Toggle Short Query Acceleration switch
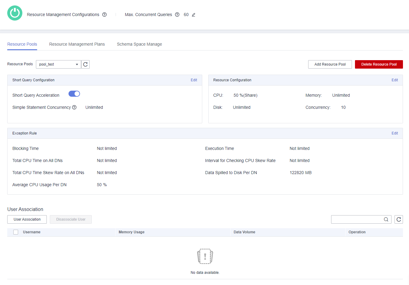 74,94
